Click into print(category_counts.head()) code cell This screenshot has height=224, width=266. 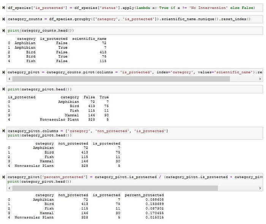(135, 30)
